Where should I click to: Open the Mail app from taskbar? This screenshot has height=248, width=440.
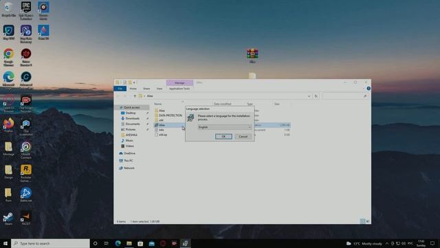(151, 243)
